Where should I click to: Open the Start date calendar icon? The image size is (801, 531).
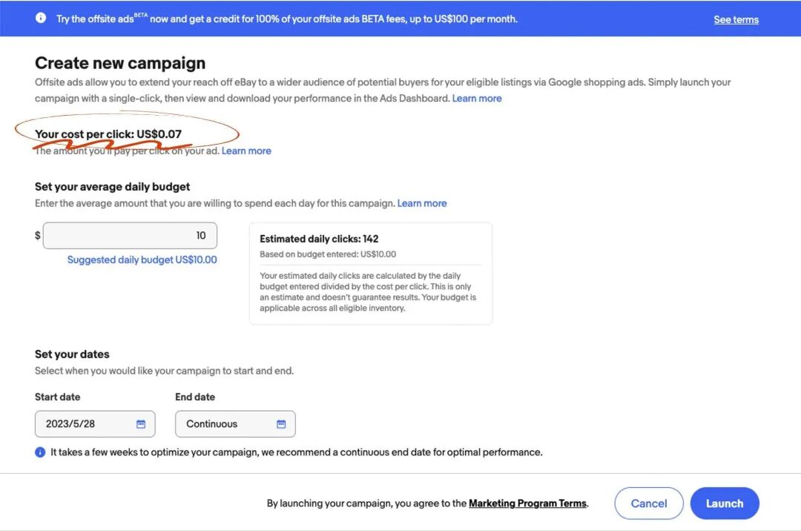click(x=141, y=424)
